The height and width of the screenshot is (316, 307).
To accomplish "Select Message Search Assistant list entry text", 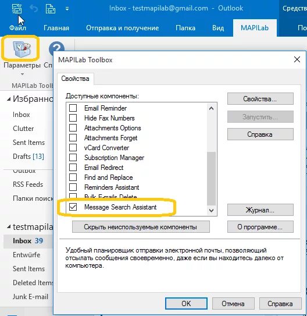I will coord(120,207).
